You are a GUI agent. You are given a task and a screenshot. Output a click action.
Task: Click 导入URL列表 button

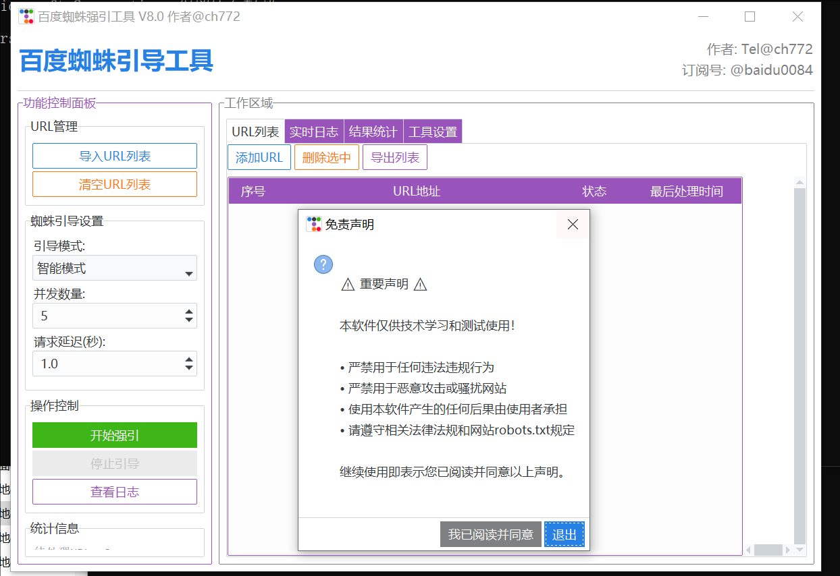[x=115, y=156]
